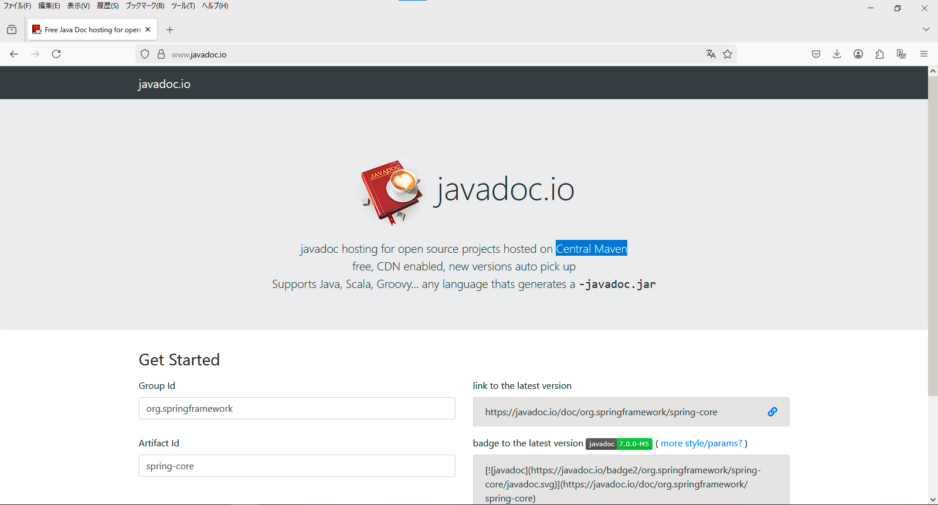Image resolution: width=938 pixels, height=505 pixels.
Task: Click the Get Started heading
Action: (x=179, y=360)
